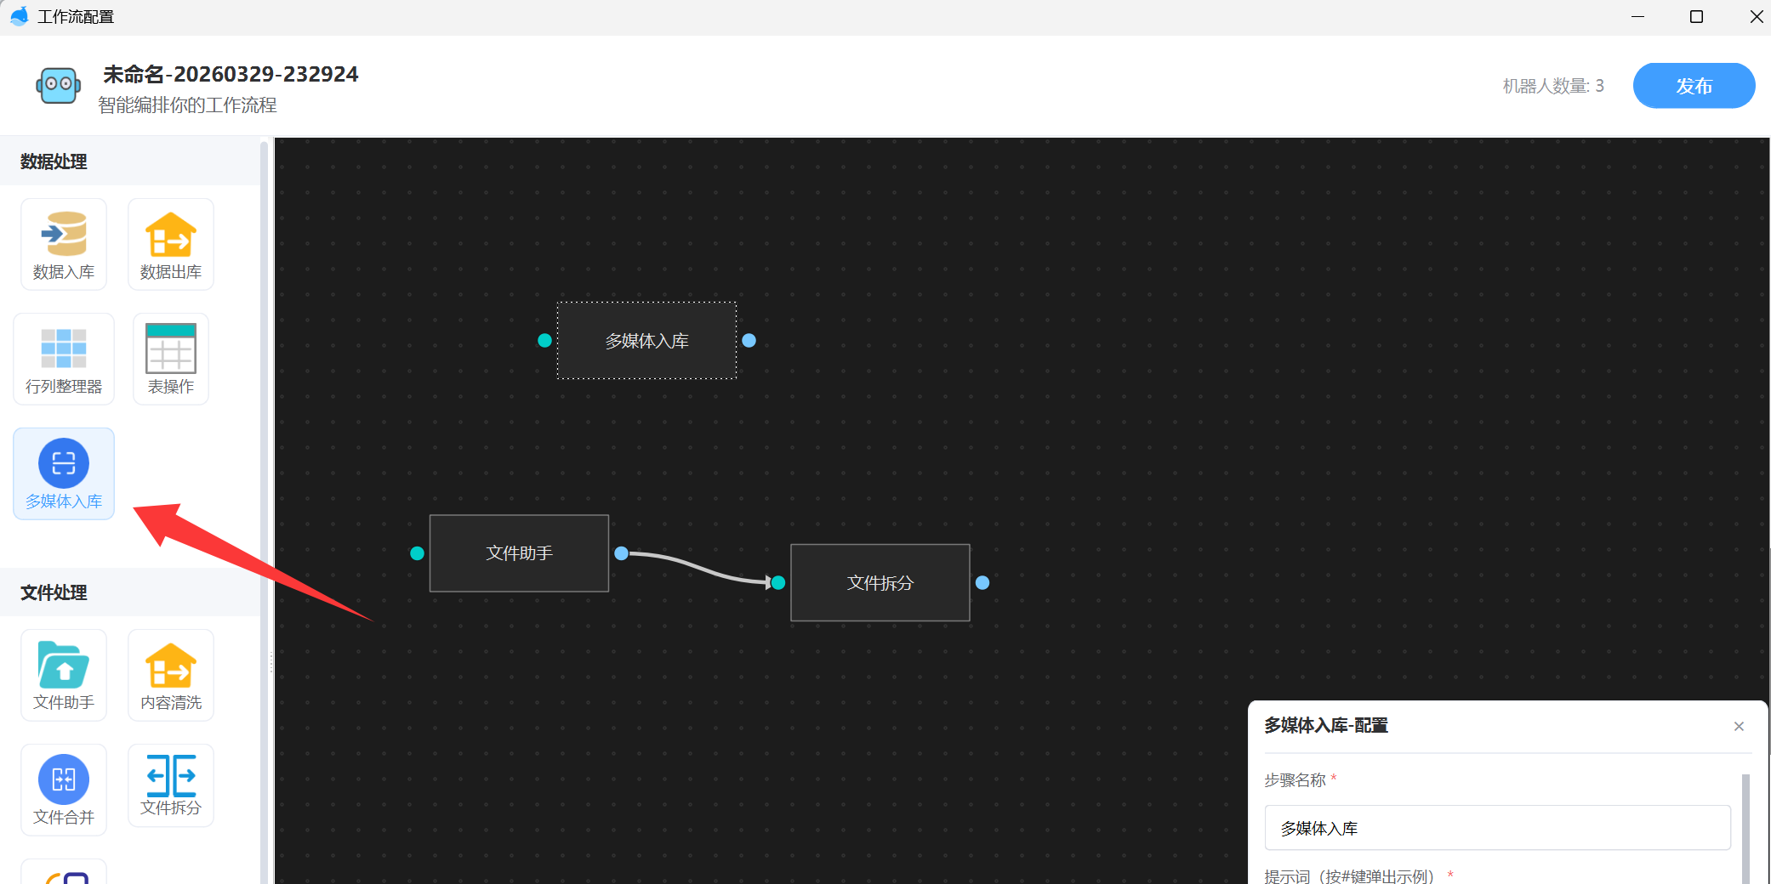Select the 文件助手 node on canvas

click(519, 553)
